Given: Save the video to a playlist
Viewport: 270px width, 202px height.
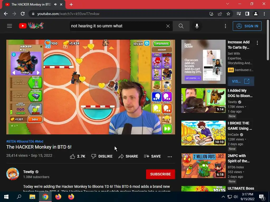Looking at the screenshot, I should (x=152, y=156).
